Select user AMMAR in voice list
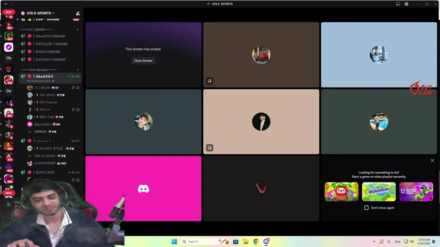Screen dimensions: 440x247 tap(54, 131)
